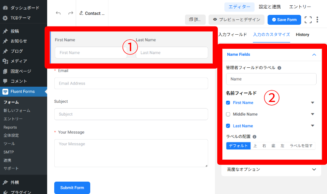Image resolution: width=327 pixels, height=194 pixels.
Task: Open the History tab
Action: tap(303, 35)
